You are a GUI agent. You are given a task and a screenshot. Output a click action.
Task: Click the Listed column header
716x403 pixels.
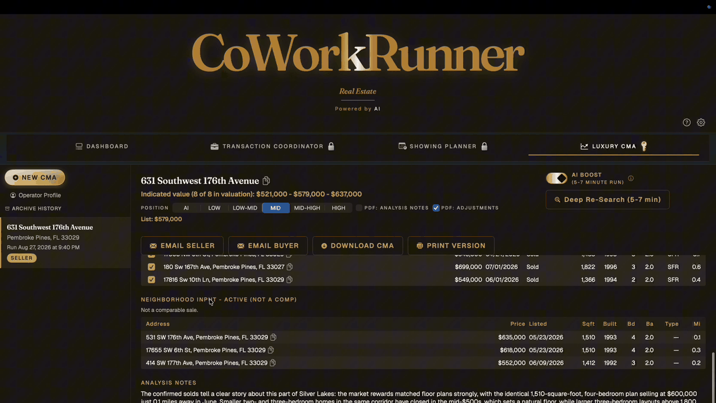pos(538,324)
